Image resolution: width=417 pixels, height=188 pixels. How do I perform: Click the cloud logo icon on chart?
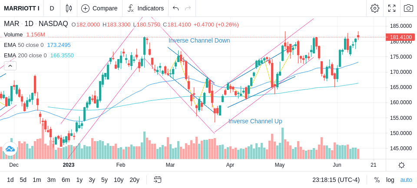tap(10, 149)
